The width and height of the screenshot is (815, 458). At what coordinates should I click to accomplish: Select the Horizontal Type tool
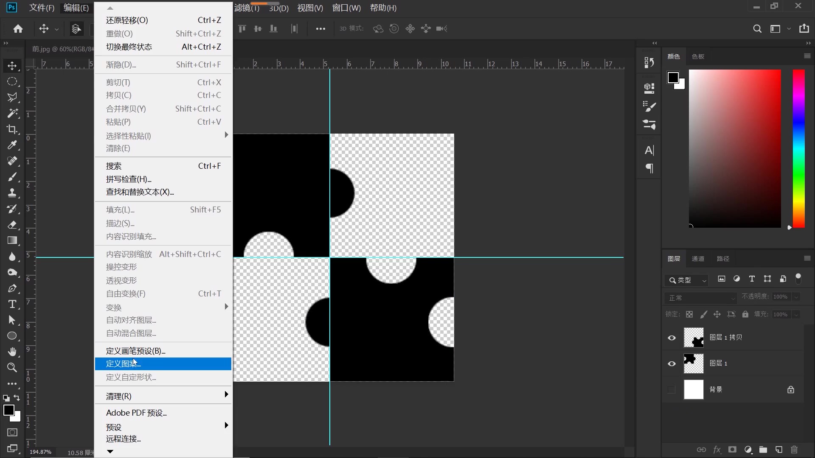tap(12, 304)
